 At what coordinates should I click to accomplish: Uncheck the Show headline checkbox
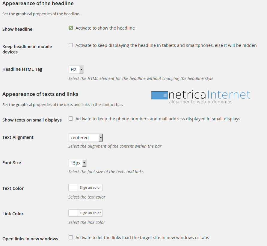click(x=71, y=28)
